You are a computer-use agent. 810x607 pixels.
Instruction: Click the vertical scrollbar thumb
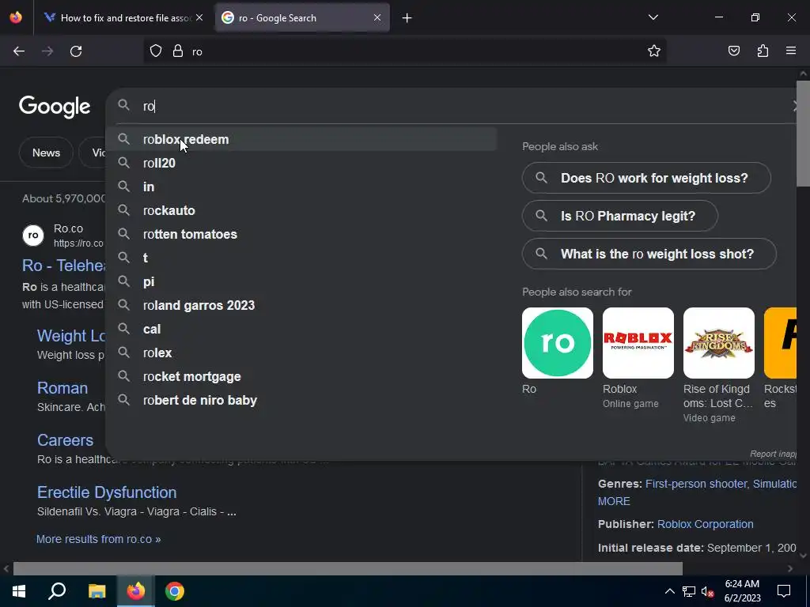803,133
